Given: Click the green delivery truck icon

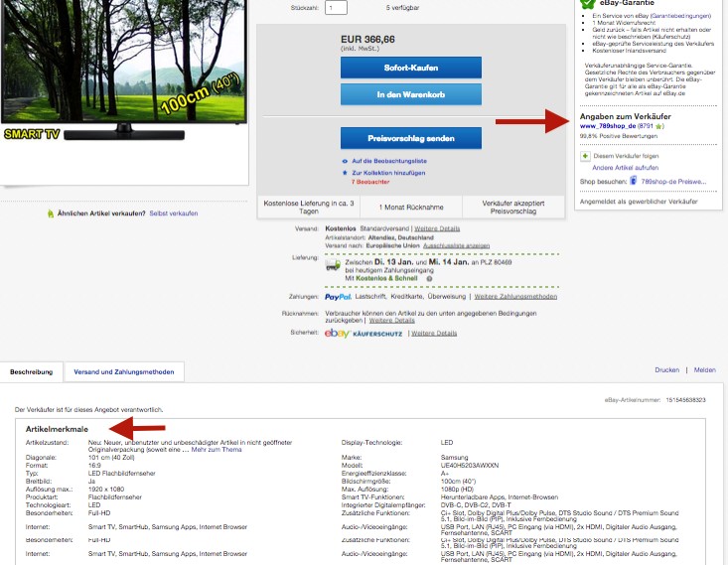Looking at the screenshot, I should pos(332,264).
